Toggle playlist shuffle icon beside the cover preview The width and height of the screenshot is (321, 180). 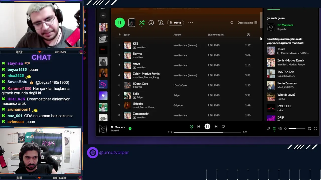142,23
